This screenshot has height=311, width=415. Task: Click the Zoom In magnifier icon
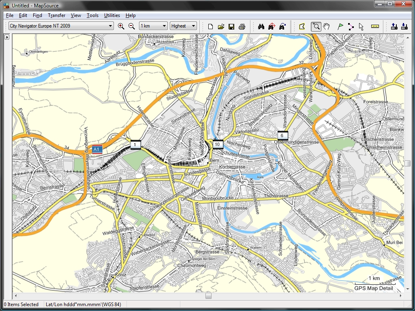pyautogui.click(x=121, y=26)
